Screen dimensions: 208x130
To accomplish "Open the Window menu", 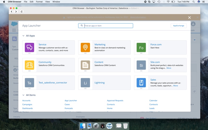I will [56, 2].
